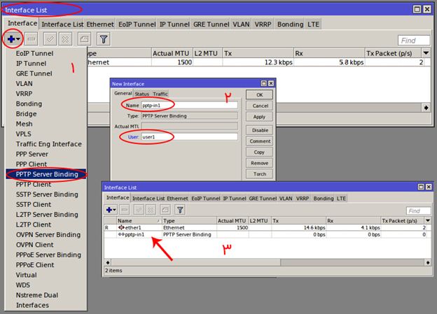Click the Name field containing pptp-in1
The image size is (437, 314).
pos(189,105)
